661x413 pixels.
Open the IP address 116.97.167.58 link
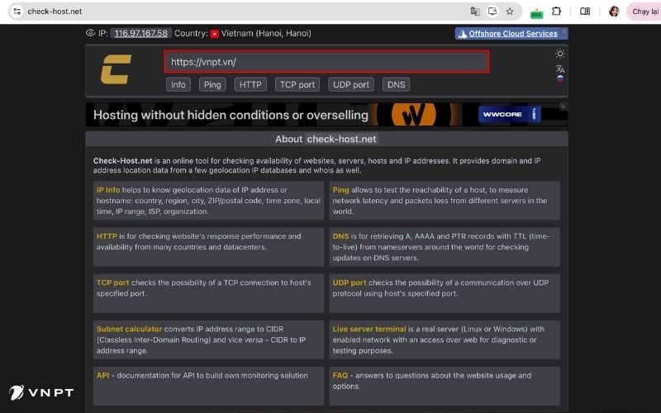pos(140,33)
